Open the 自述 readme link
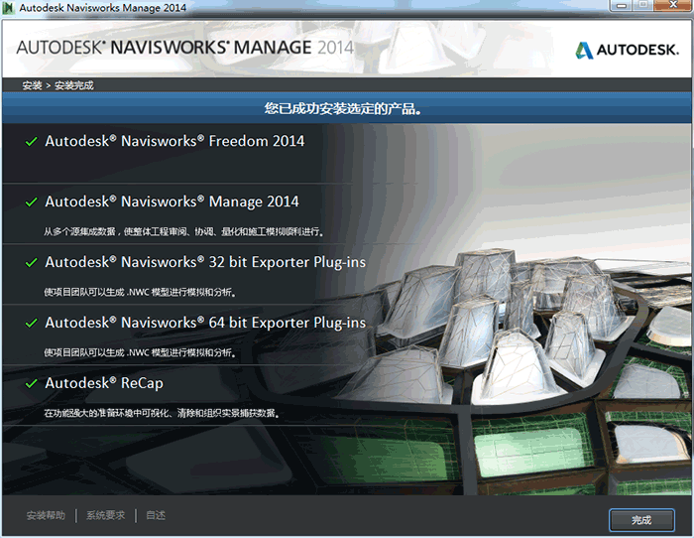Screen dimensions: 694x538 156,515
